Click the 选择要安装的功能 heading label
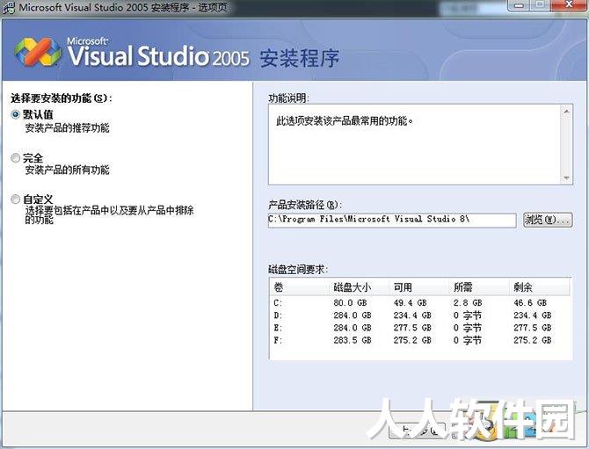589x449 pixels. coord(62,98)
